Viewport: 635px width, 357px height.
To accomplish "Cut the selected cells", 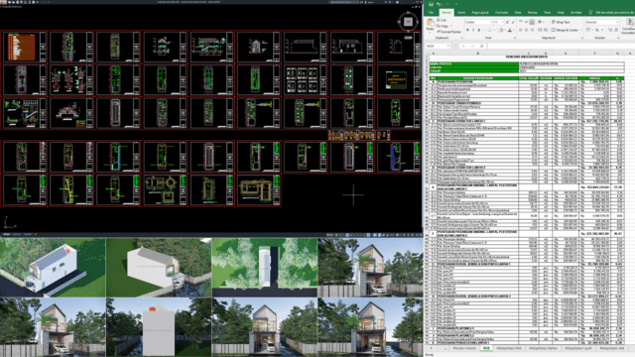I will pos(441,20).
